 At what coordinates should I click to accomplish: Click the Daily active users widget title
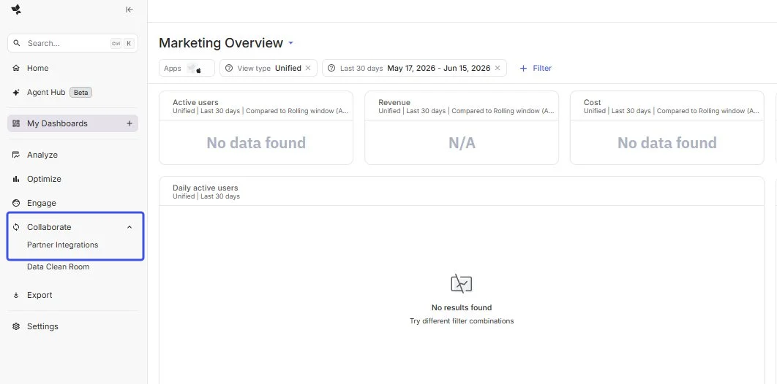(x=205, y=188)
